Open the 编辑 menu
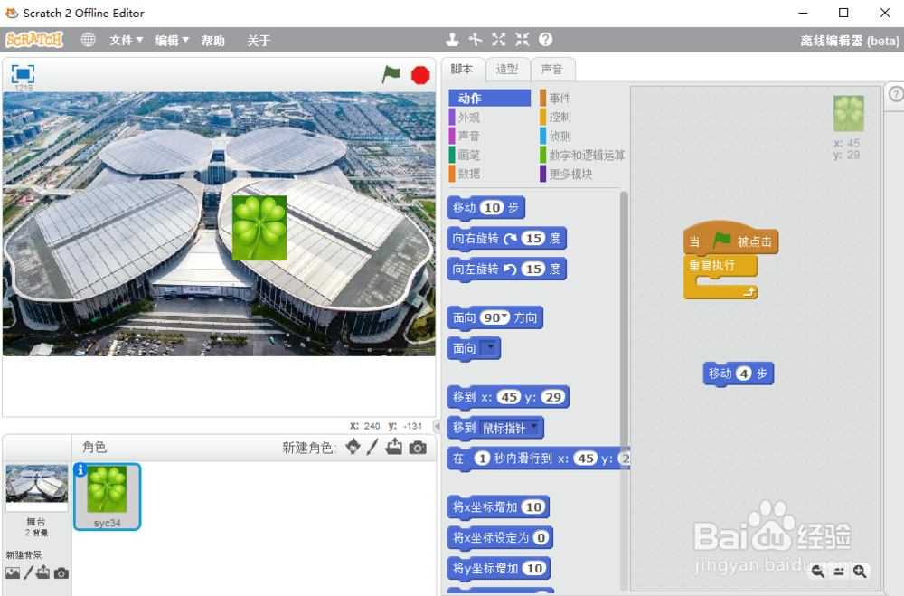 tap(172, 41)
